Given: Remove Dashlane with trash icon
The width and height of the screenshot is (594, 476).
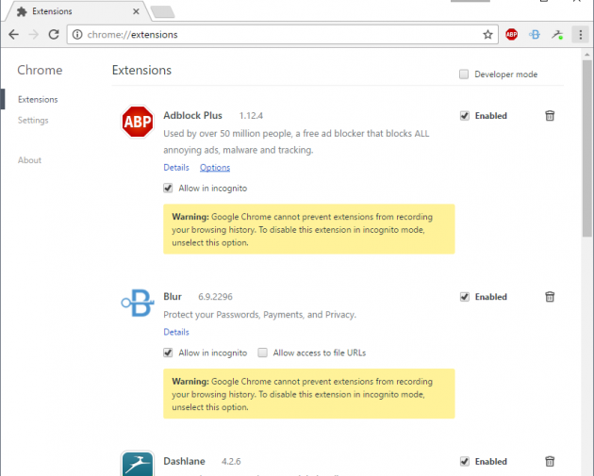Looking at the screenshot, I should click(x=550, y=461).
